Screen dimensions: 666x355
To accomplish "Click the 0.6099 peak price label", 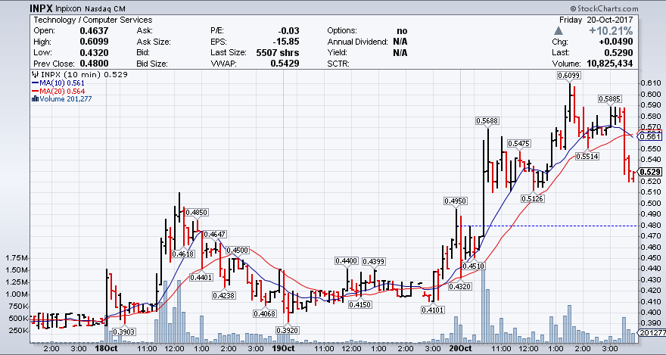I will coord(569,76).
